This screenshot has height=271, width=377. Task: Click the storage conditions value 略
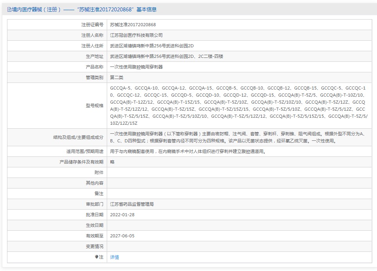112,162
